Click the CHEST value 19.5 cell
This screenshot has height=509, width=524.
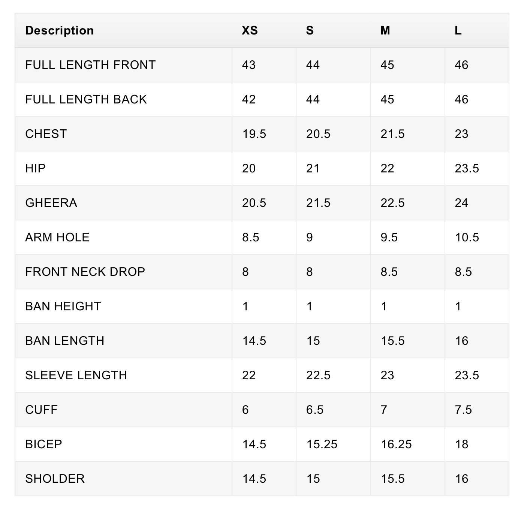[x=254, y=134]
